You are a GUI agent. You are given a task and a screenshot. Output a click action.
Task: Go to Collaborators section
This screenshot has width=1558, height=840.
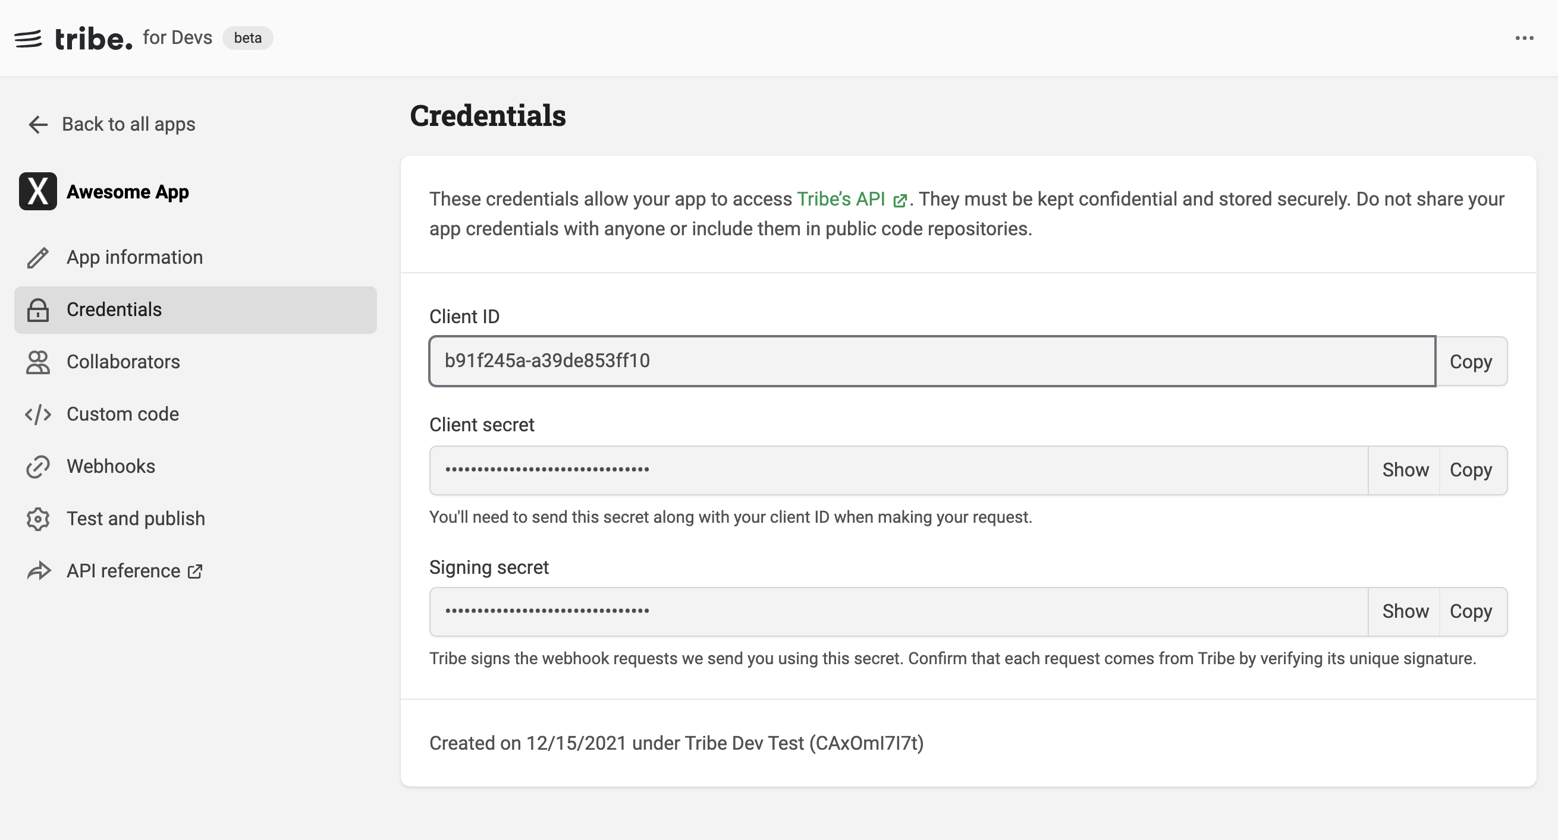(196, 362)
